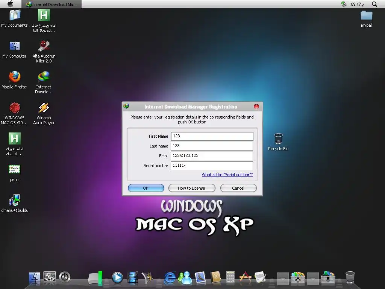Click the Apple logo menu
This screenshot has width=385, height=289.
click(x=11, y=4)
